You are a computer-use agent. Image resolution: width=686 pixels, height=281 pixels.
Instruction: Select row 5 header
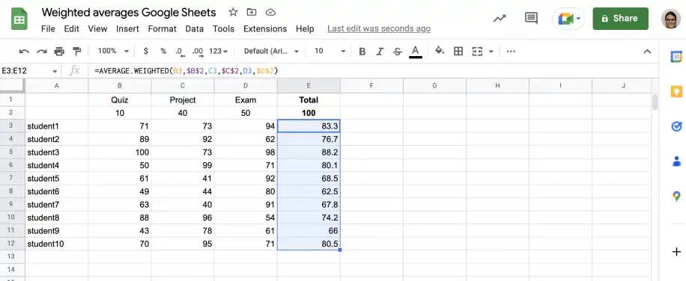[12, 152]
